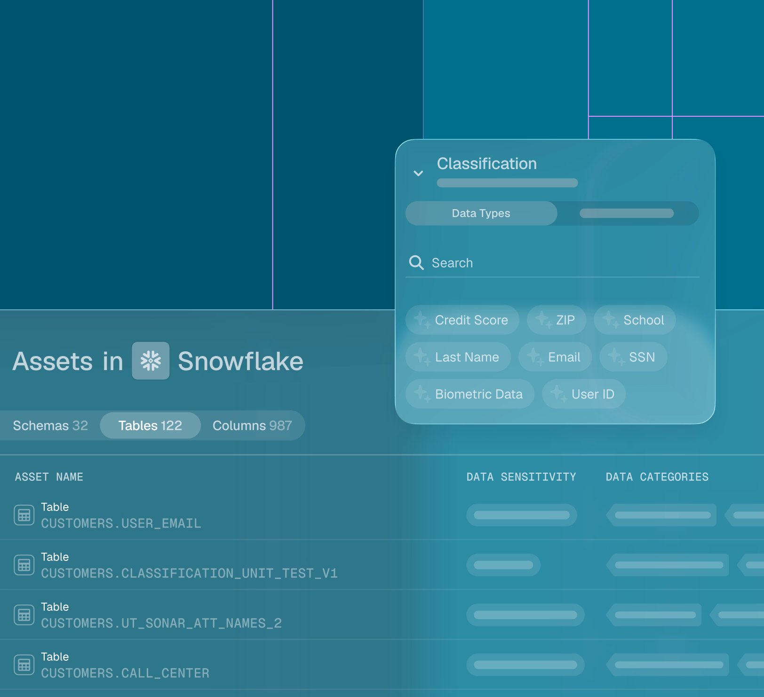764x697 pixels.
Task: Click the sparkle icon on ZIP chip
Action: (x=543, y=320)
